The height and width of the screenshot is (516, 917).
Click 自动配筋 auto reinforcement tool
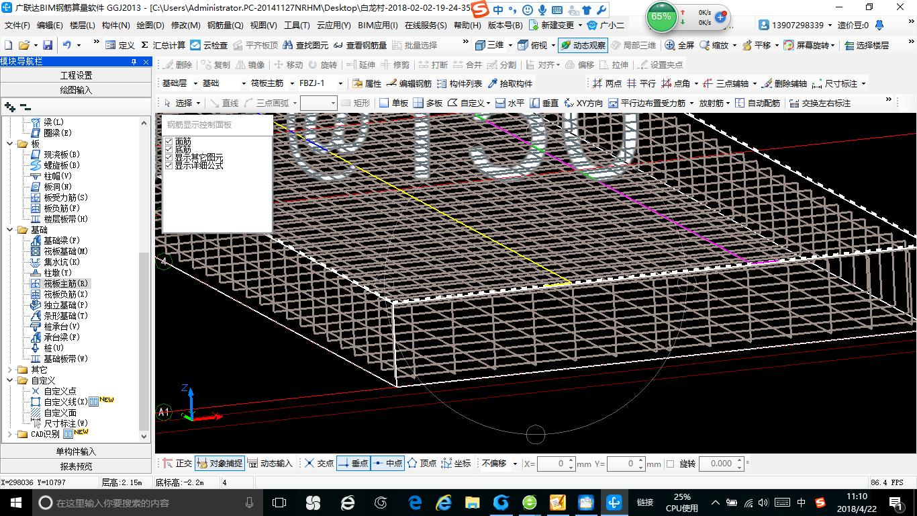(x=757, y=103)
